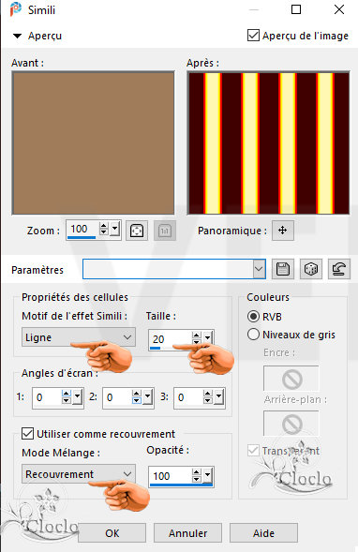
Task: Open the Mode Mélange Recouvrement dropdown
Action: coord(79,474)
